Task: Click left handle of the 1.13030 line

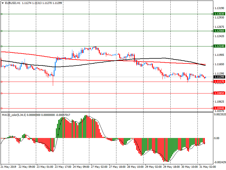Action: [1, 14]
